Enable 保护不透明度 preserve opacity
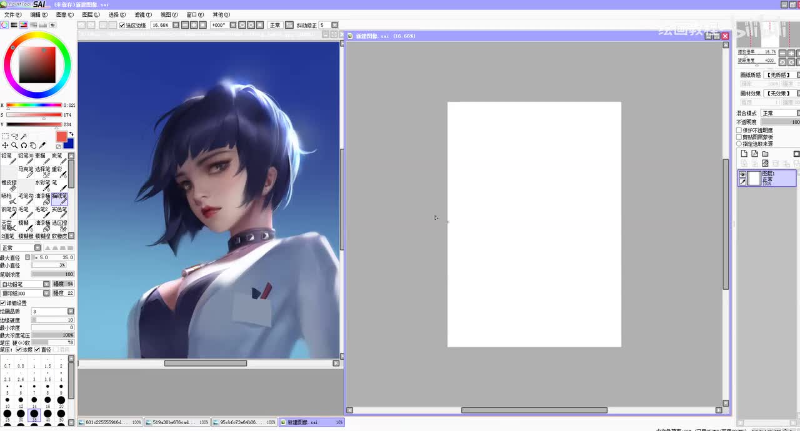This screenshot has width=800, height=431. tap(739, 131)
